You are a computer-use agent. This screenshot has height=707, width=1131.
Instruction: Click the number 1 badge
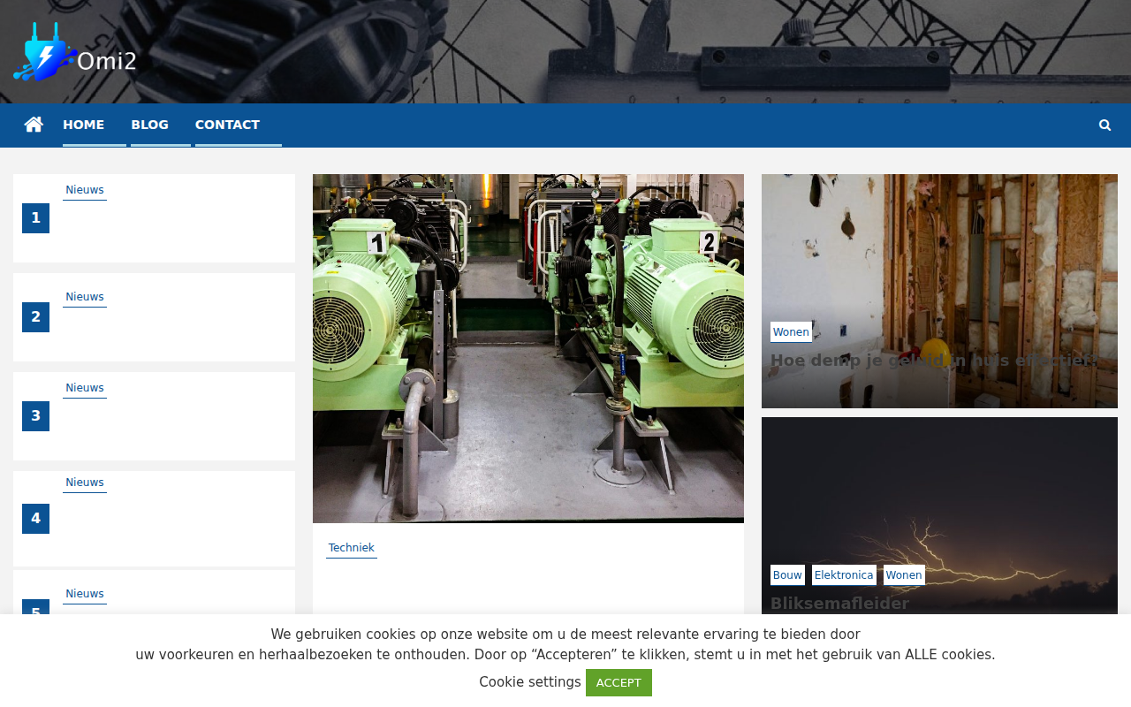tap(35, 218)
